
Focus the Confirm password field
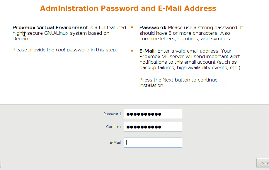click(153, 127)
